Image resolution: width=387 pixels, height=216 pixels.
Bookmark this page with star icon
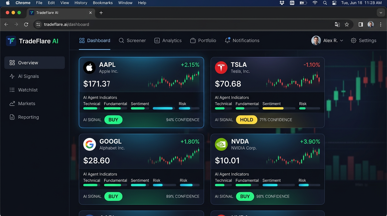pyautogui.click(x=347, y=24)
